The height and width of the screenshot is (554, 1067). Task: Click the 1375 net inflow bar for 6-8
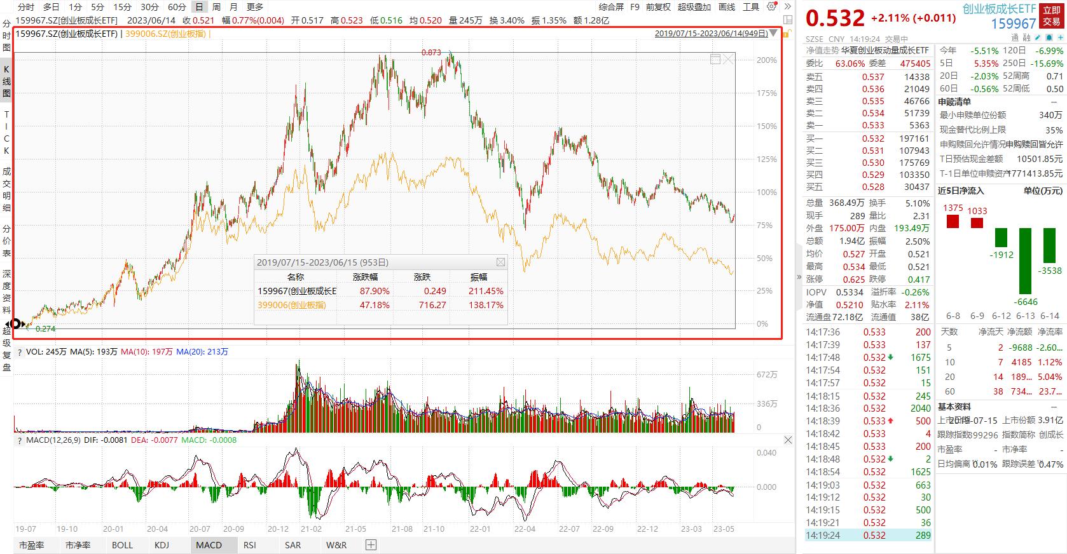pos(953,221)
